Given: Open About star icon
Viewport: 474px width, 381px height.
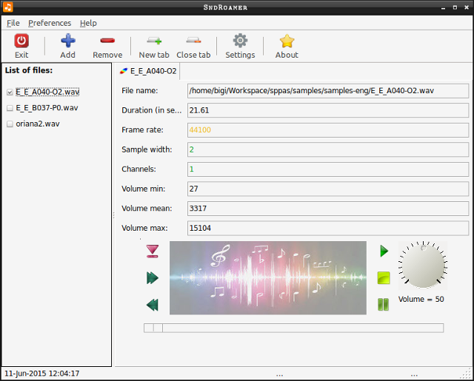Looking at the screenshot, I should [287, 41].
